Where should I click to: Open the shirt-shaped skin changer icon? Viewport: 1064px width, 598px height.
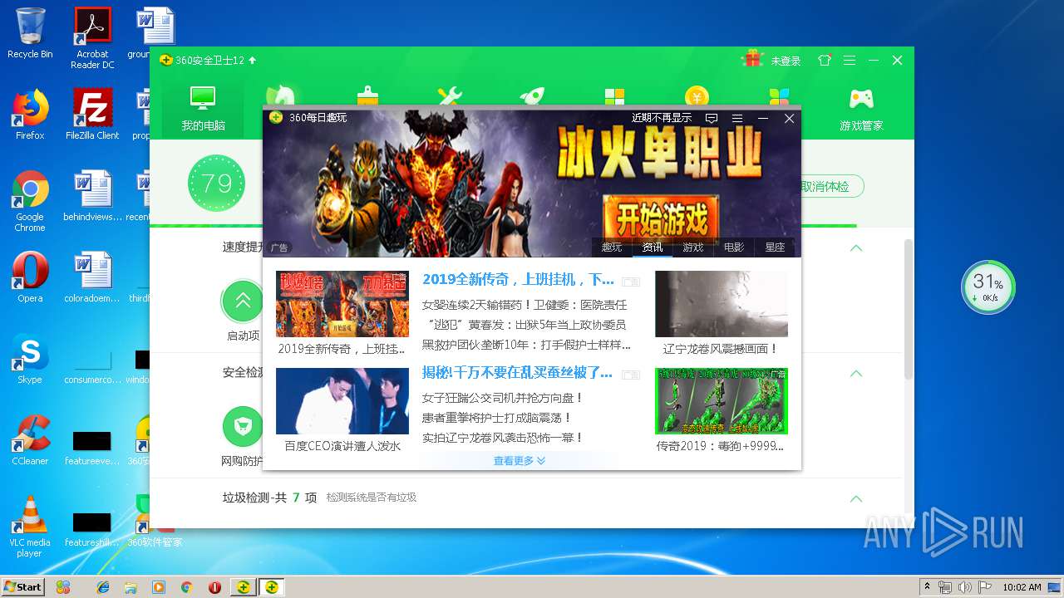pyautogui.click(x=825, y=61)
